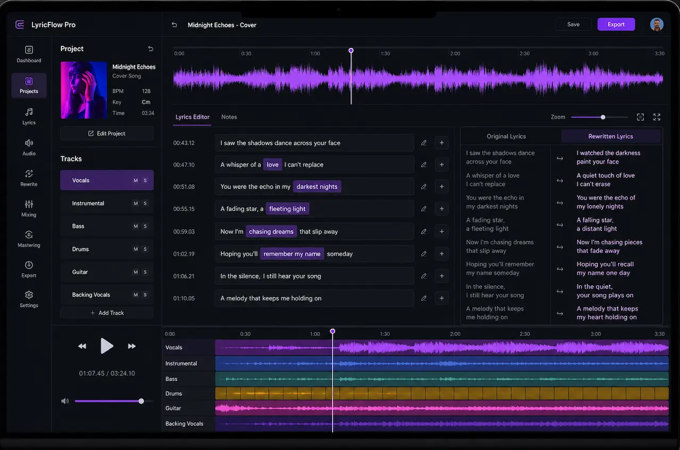Switch to the Notes tab

[x=229, y=117]
